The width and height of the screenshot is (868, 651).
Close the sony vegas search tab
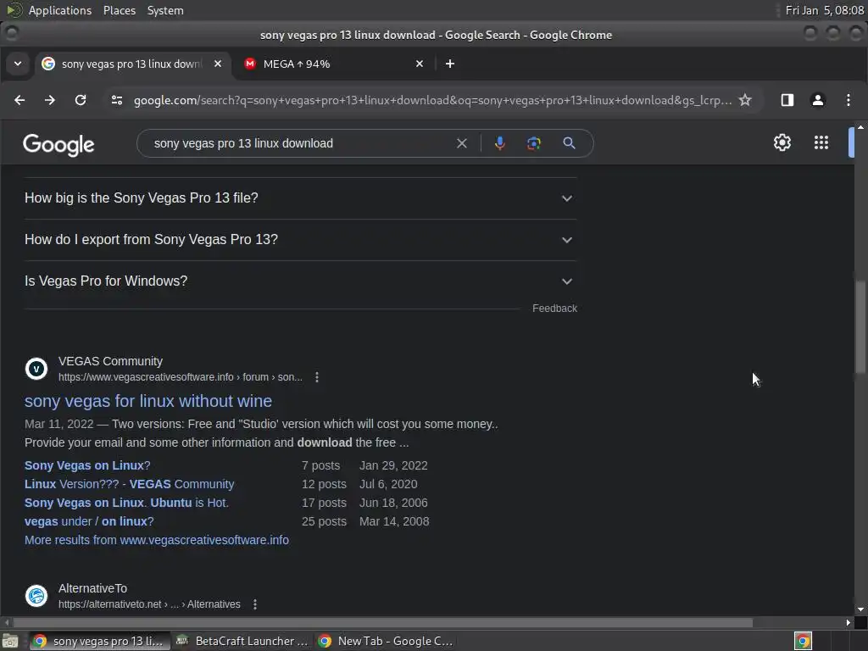click(218, 64)
